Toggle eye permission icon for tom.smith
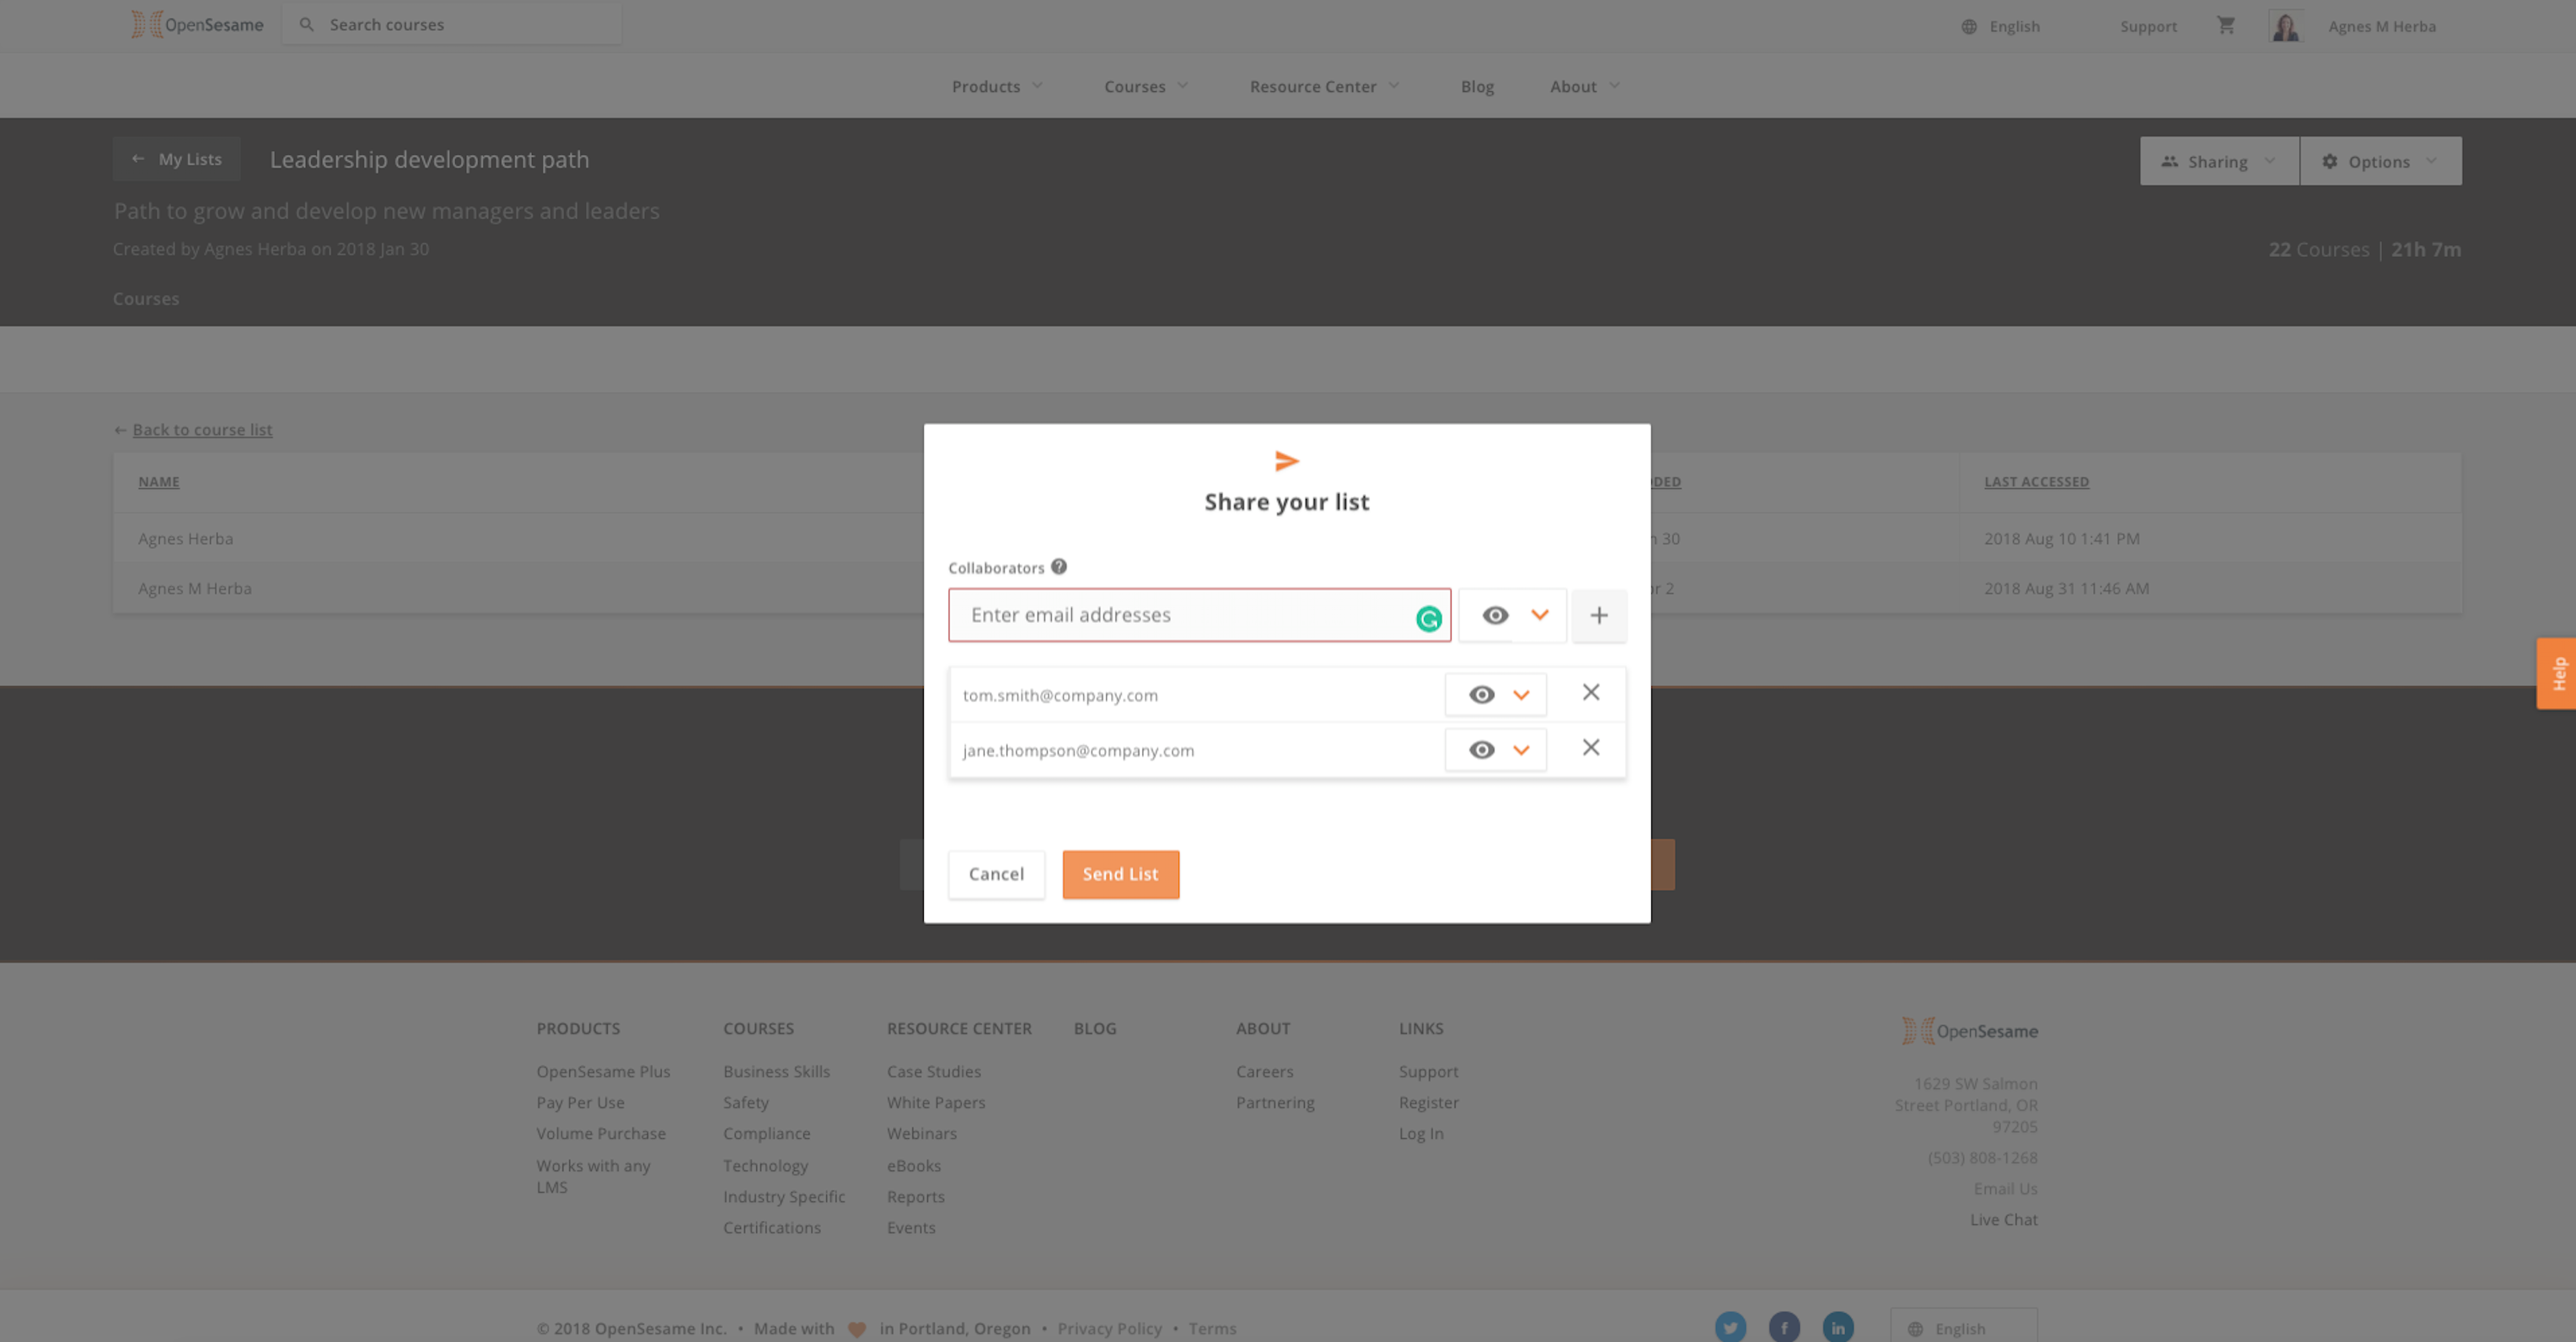Image resolution: width=2576 pixels, height=1342 pixels. coord(1482,695)
